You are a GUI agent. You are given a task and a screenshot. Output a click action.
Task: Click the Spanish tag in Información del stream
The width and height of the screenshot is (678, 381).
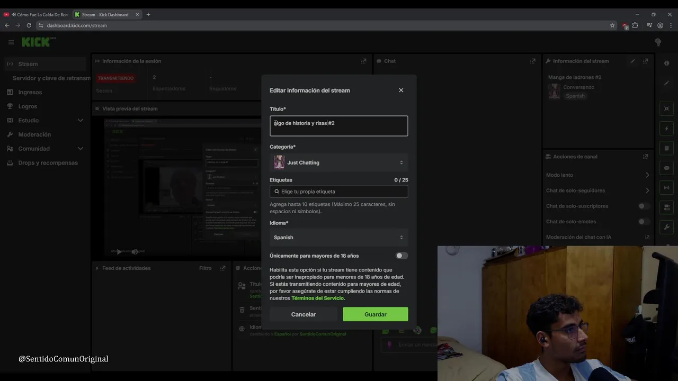[x=575, y=96]
